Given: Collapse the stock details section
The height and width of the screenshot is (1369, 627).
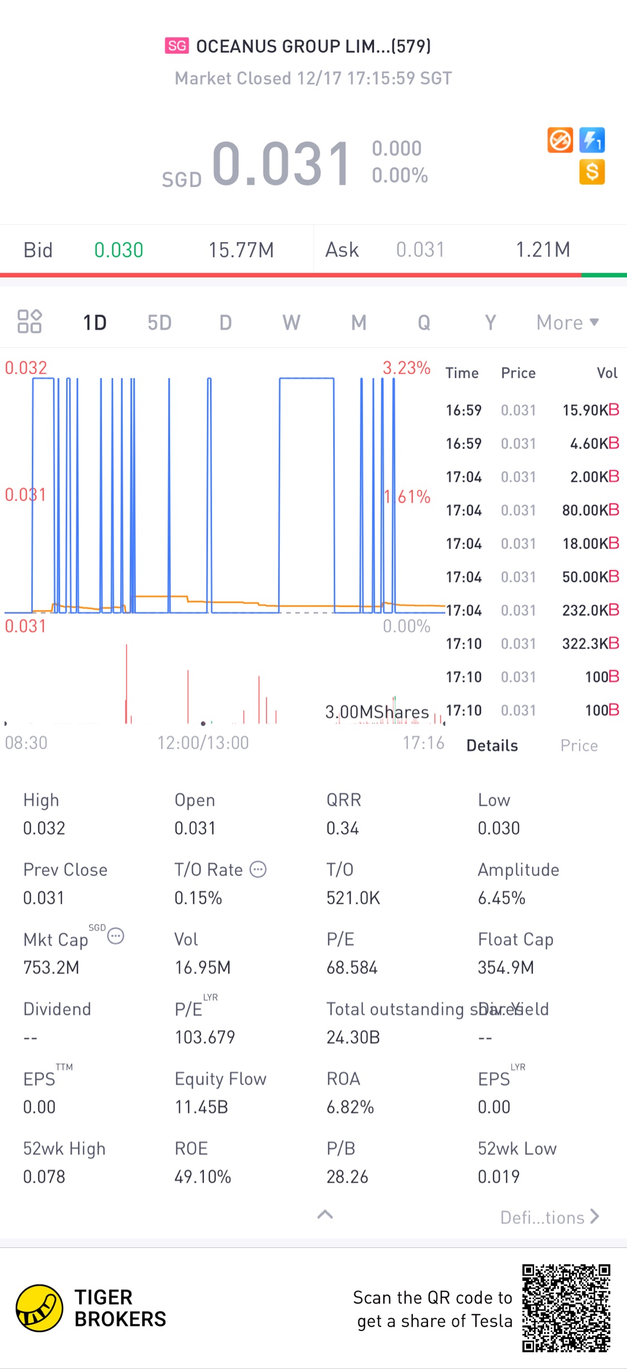Looking at the screenshot, I should [325, 1214].
